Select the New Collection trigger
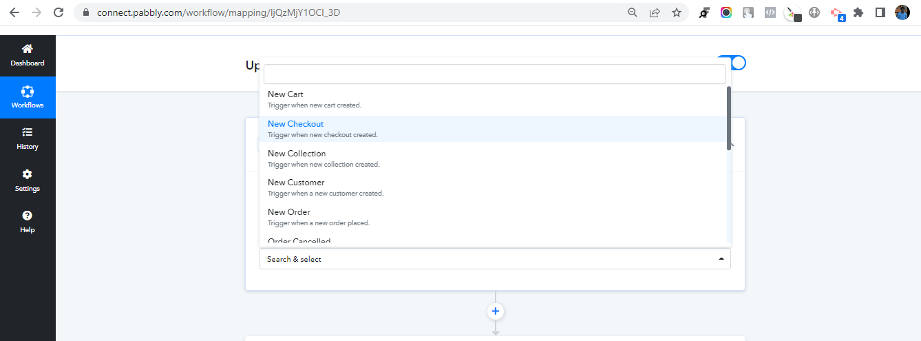Viewport: 921px width, 341px height. (x=493, y=158)
